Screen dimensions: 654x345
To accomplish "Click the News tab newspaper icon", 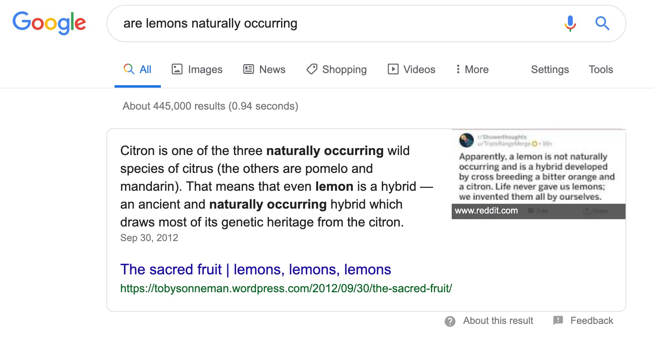I will click(249, 69).
